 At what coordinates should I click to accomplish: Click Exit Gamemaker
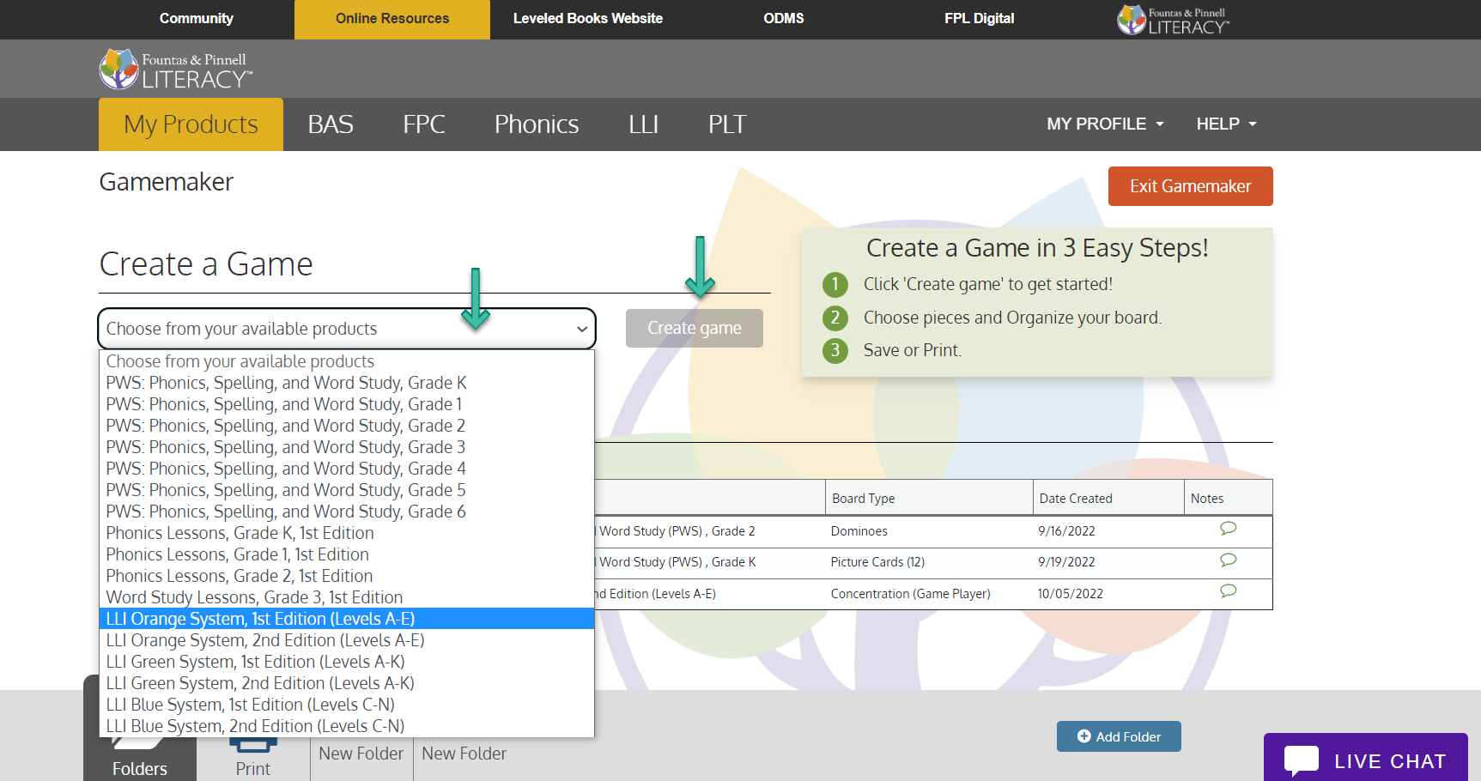pyautogui.click(x=1190, y=185)
